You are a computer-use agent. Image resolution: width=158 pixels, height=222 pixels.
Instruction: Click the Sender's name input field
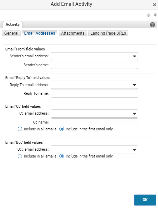[94, 65]
